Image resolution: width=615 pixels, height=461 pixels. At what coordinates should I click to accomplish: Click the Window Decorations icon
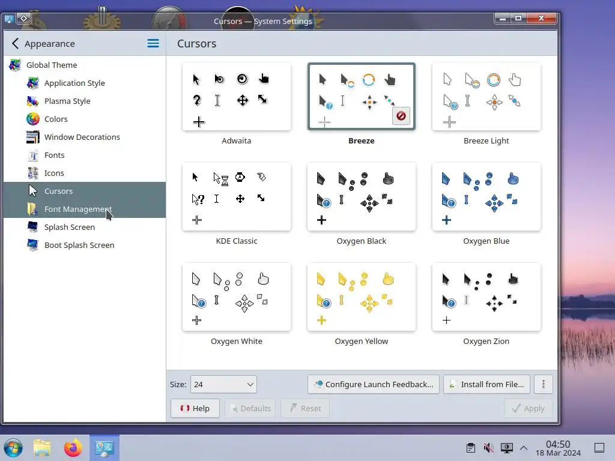33,137
